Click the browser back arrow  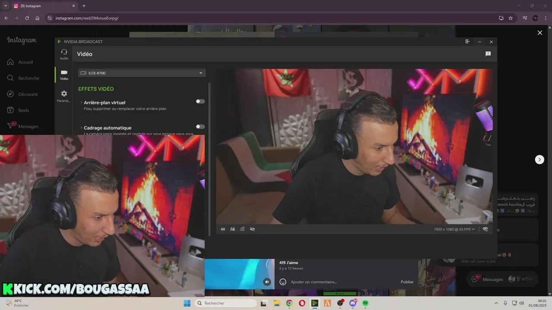[x=6, y=18]
